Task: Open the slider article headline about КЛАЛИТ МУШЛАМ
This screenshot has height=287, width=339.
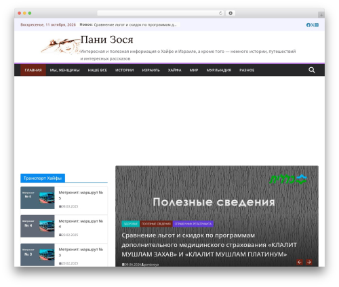Action: tap(209, 245)
